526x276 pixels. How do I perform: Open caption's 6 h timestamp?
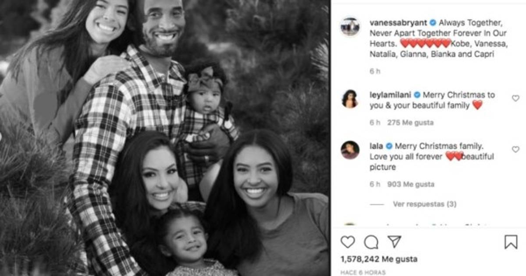tap(375, 71)
